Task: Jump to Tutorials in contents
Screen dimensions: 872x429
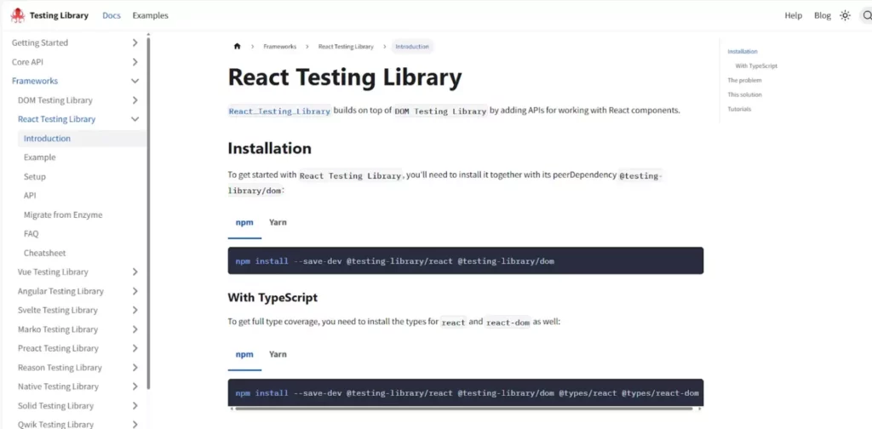Action: pyautogui.click(x=739, y=110)
